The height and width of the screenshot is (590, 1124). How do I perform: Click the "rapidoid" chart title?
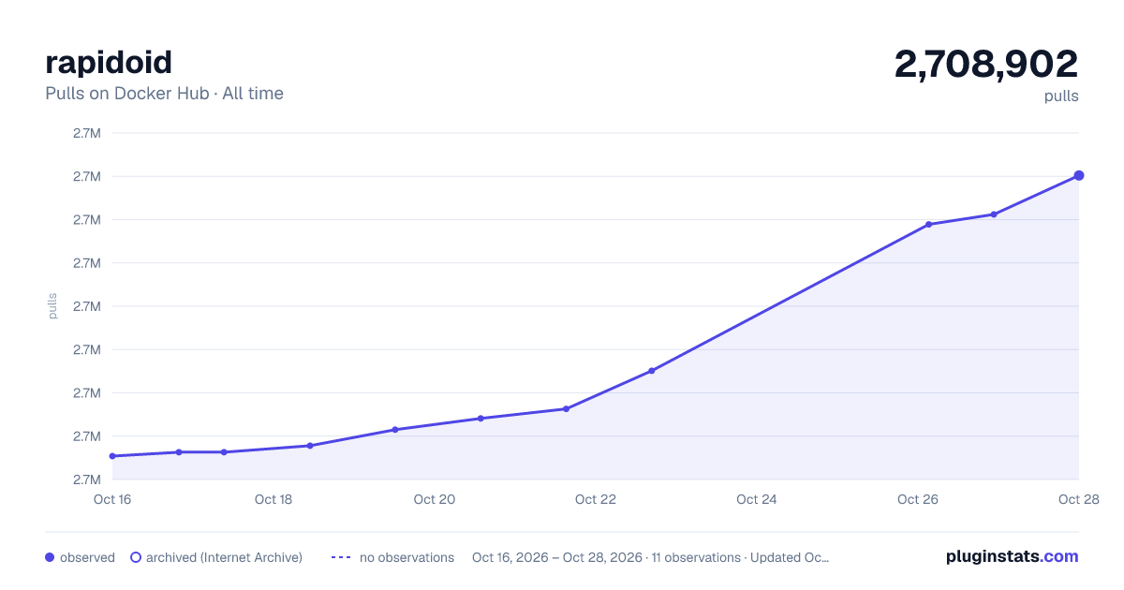109,63
